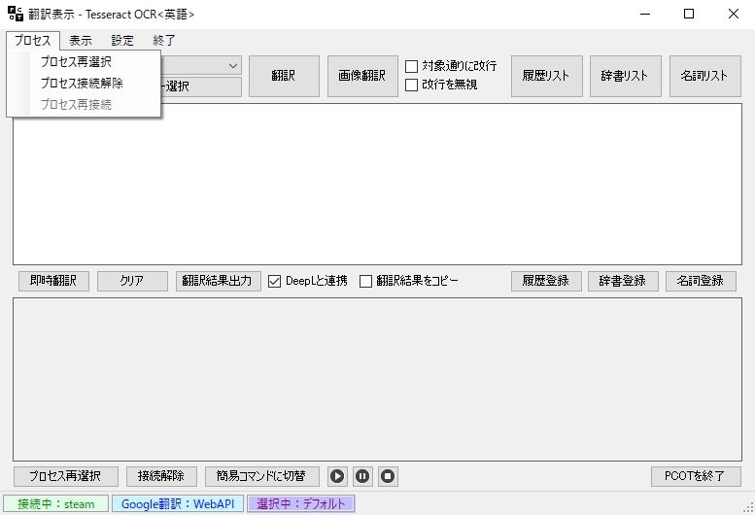Select プロセス接続解除 menu entry
The width and height of the screenshot is (755, 515).
(x=84, y=84)
